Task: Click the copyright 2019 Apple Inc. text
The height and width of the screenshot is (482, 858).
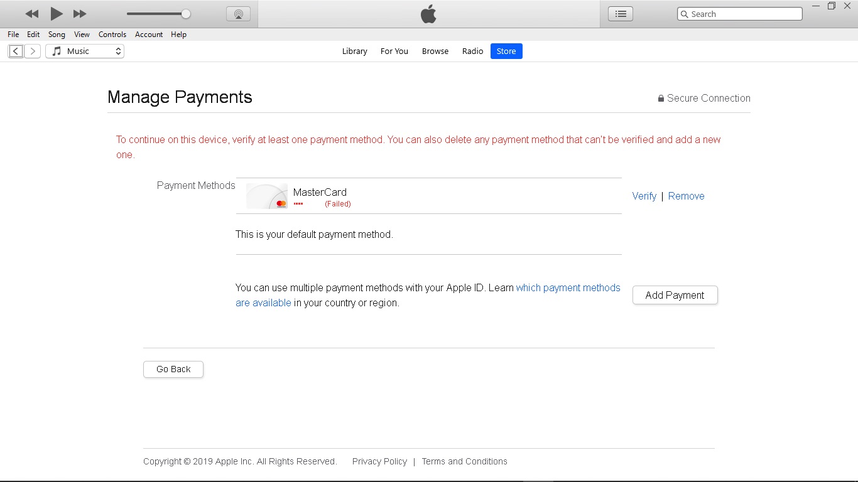Action: (x=240, y=461)
